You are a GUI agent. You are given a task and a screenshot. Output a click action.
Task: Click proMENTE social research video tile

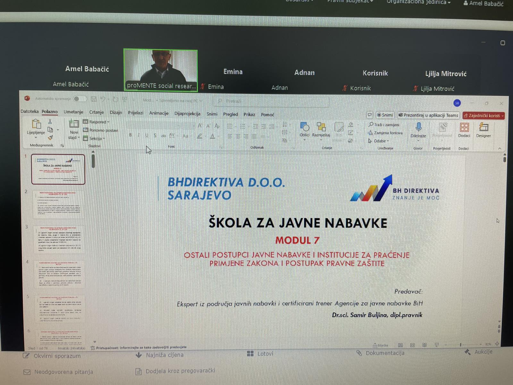pyautogui.click(x=161, y=70)
